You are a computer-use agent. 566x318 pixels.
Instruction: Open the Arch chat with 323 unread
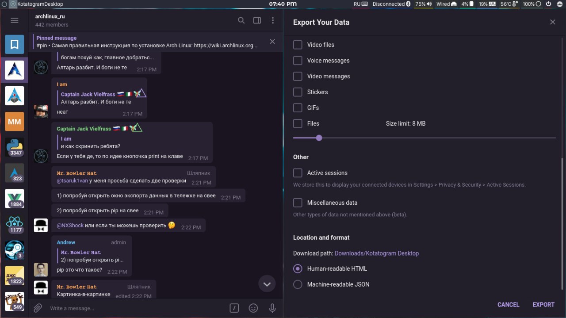[x=14, y=173]
